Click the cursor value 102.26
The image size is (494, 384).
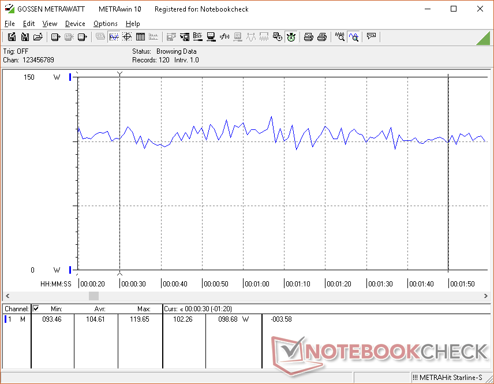[183, 319]
